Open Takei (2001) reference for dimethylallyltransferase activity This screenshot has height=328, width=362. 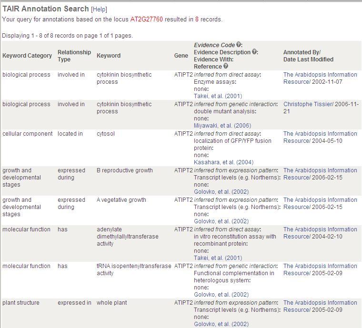(x=218, y=258)
